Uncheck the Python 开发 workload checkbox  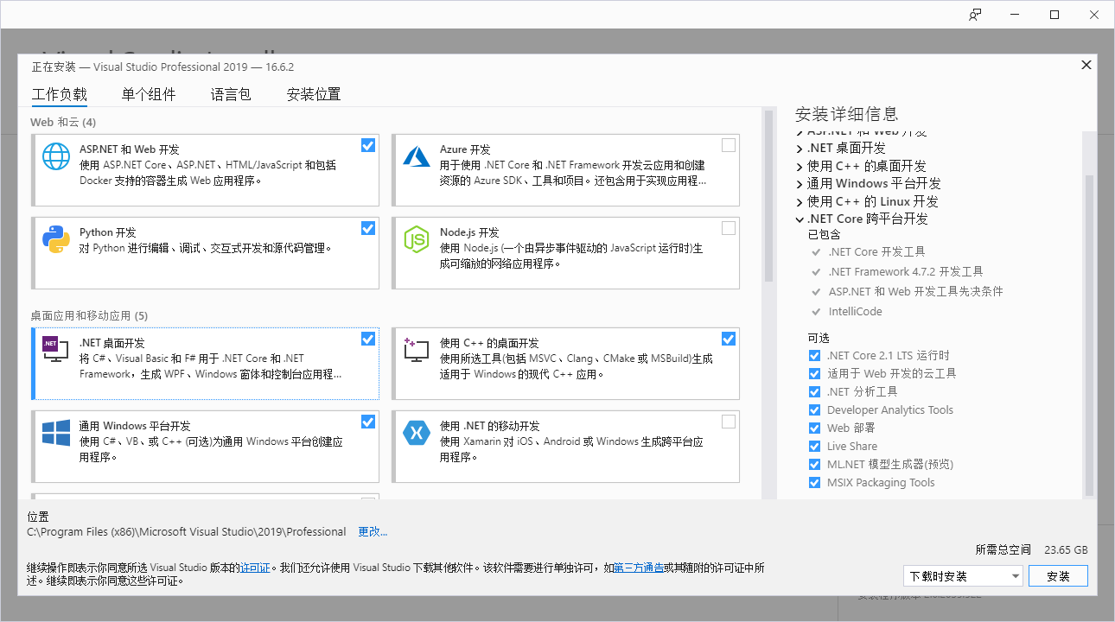pos(368,228)
